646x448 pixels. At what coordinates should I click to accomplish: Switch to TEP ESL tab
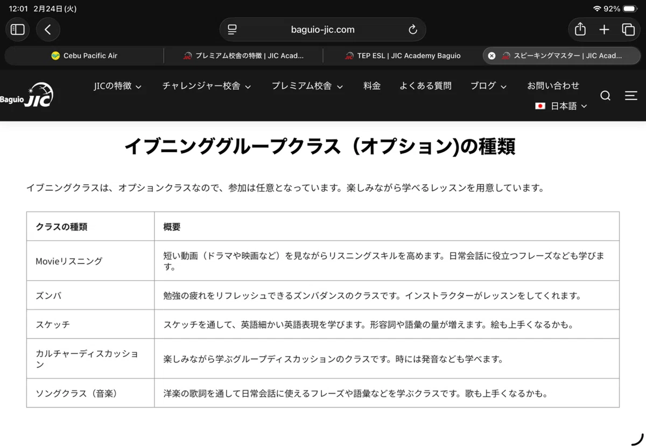pyautogui.click(x=403, y=55)
